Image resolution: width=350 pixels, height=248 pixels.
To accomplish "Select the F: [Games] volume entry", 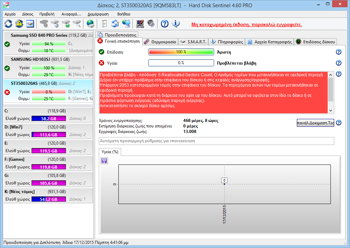I will point(48,163).
